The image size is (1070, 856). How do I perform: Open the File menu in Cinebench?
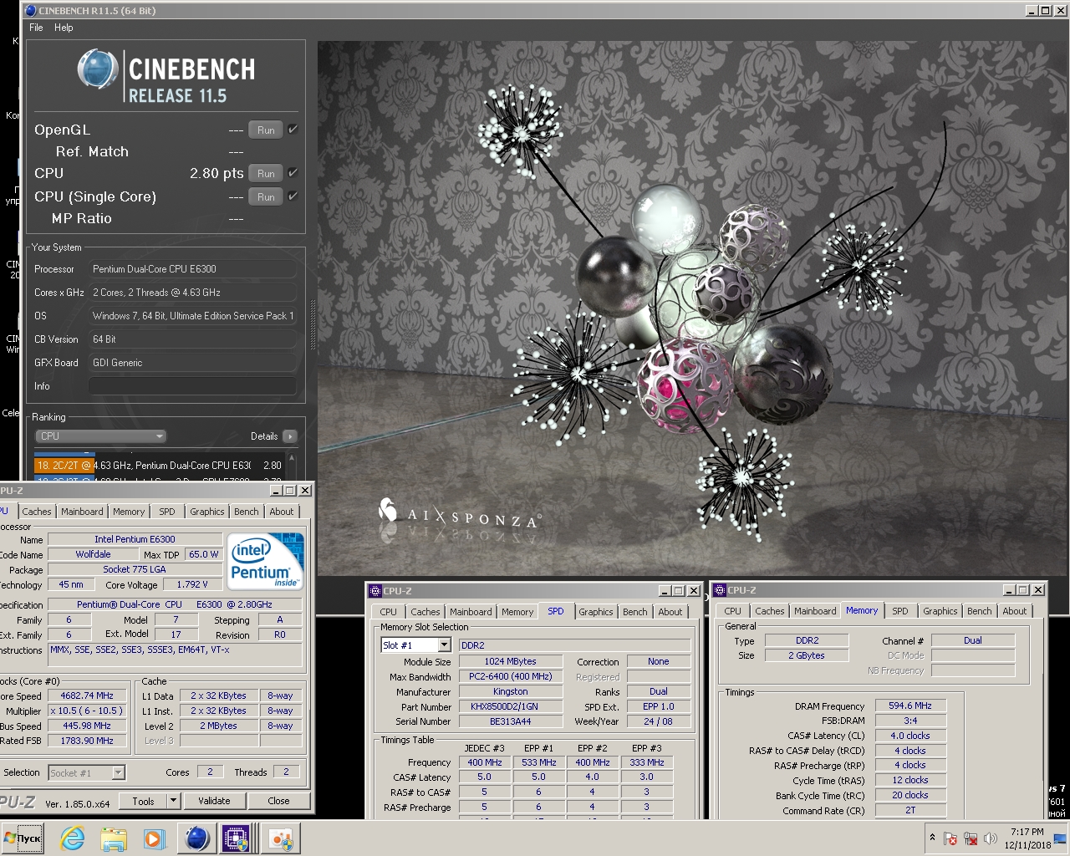(x=36, y=28)
